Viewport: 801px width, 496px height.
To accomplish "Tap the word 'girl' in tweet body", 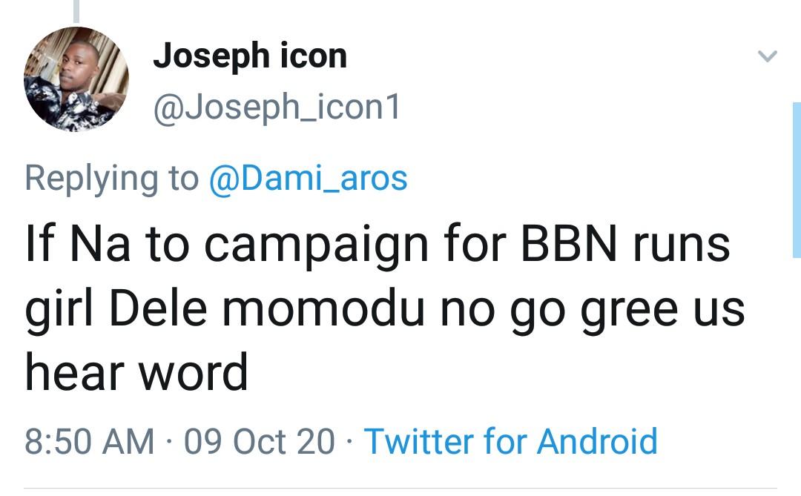I will [x=57, y=308].
